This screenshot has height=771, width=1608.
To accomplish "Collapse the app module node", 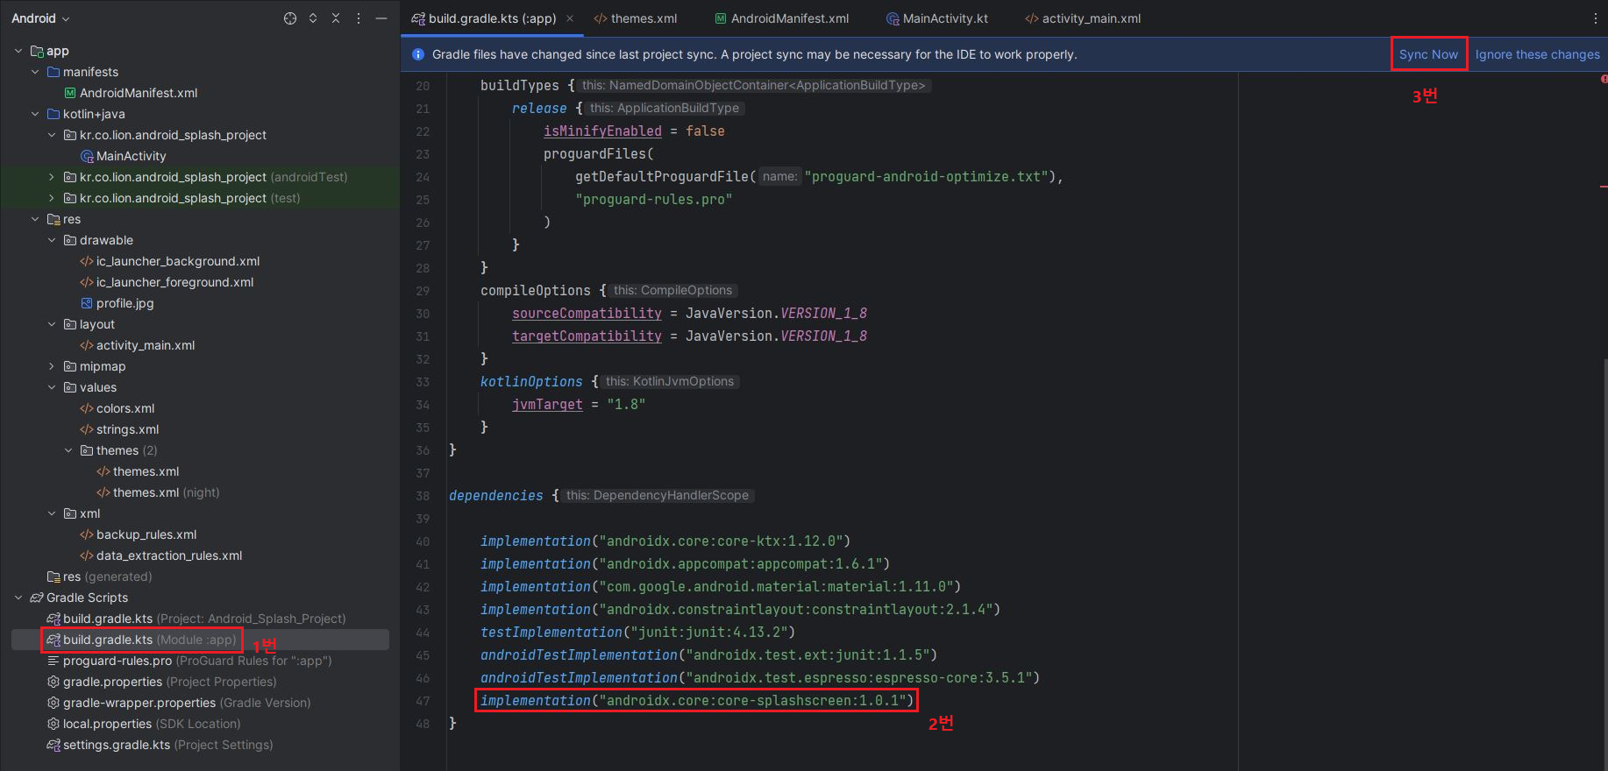I will coord(18,51).
